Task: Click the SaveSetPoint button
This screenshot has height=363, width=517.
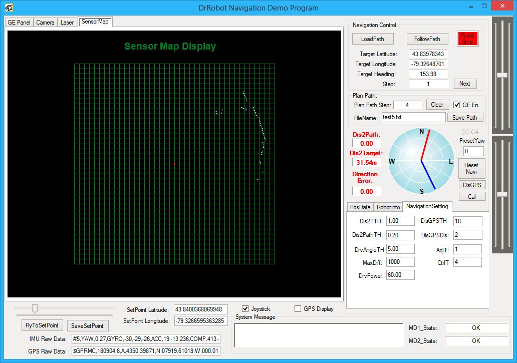Action: click(x=87, y=326)
